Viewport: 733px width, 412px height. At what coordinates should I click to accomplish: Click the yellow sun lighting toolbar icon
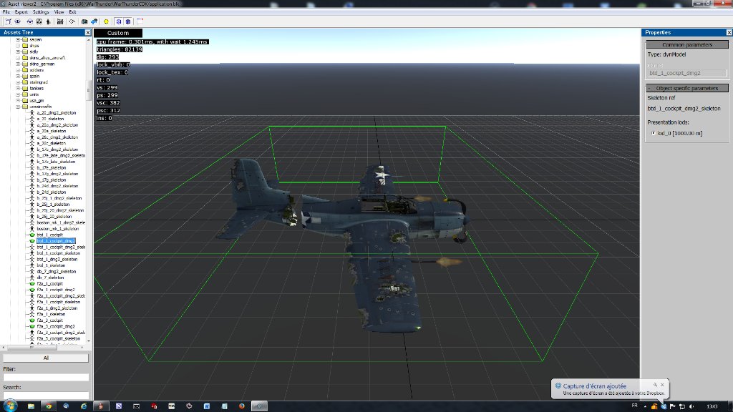106,21
